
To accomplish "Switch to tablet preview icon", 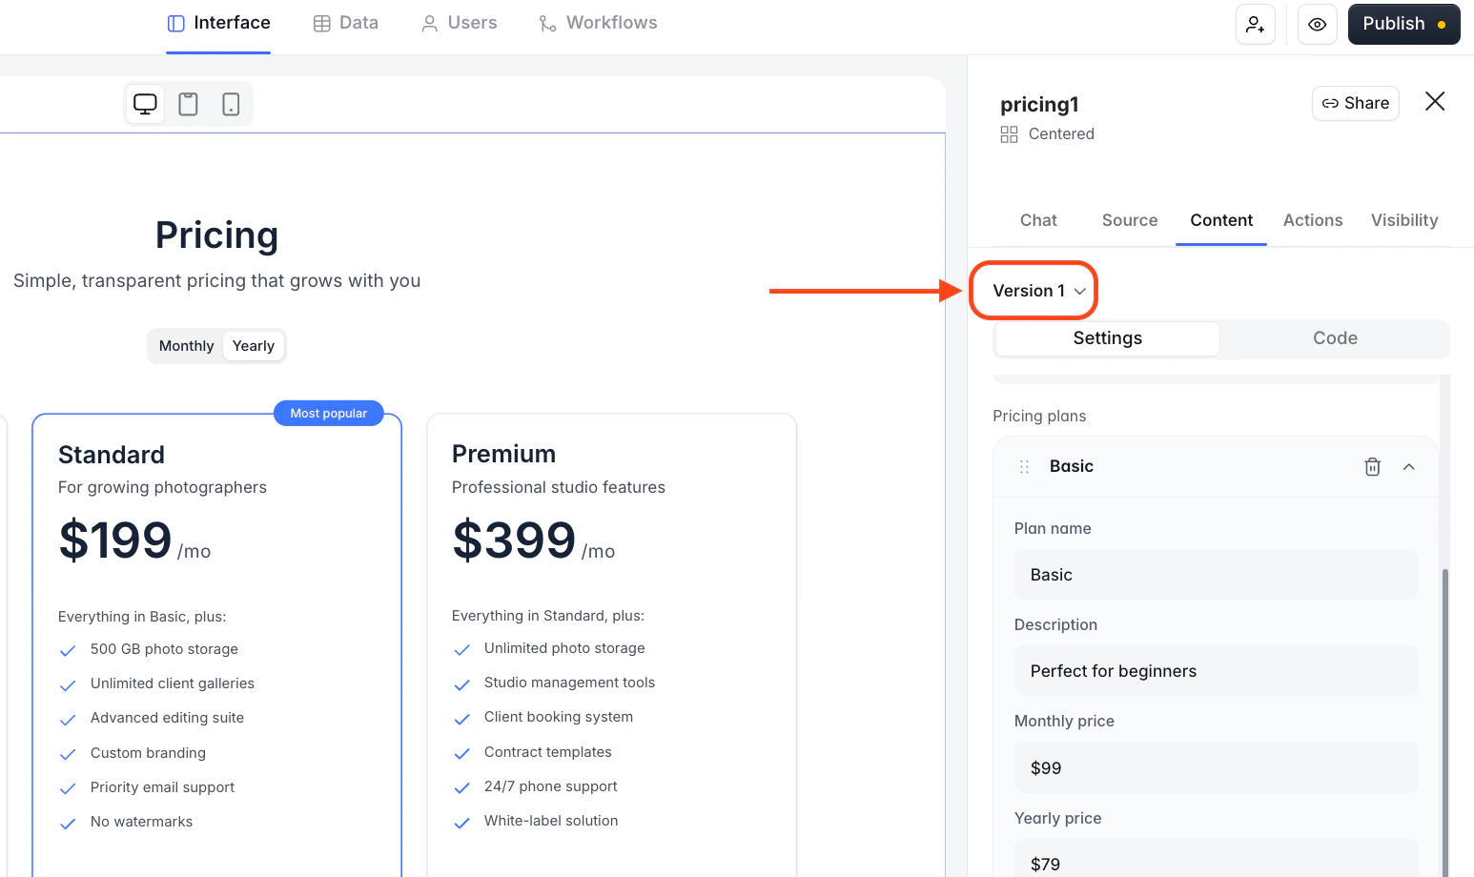I will click(x=189, y=104).
